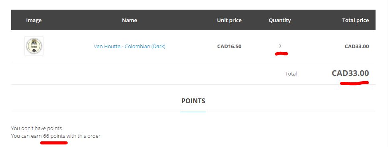Select the CAD16.50 unit price value
This screenshot has height=147, width=388.
click(229, 46)
